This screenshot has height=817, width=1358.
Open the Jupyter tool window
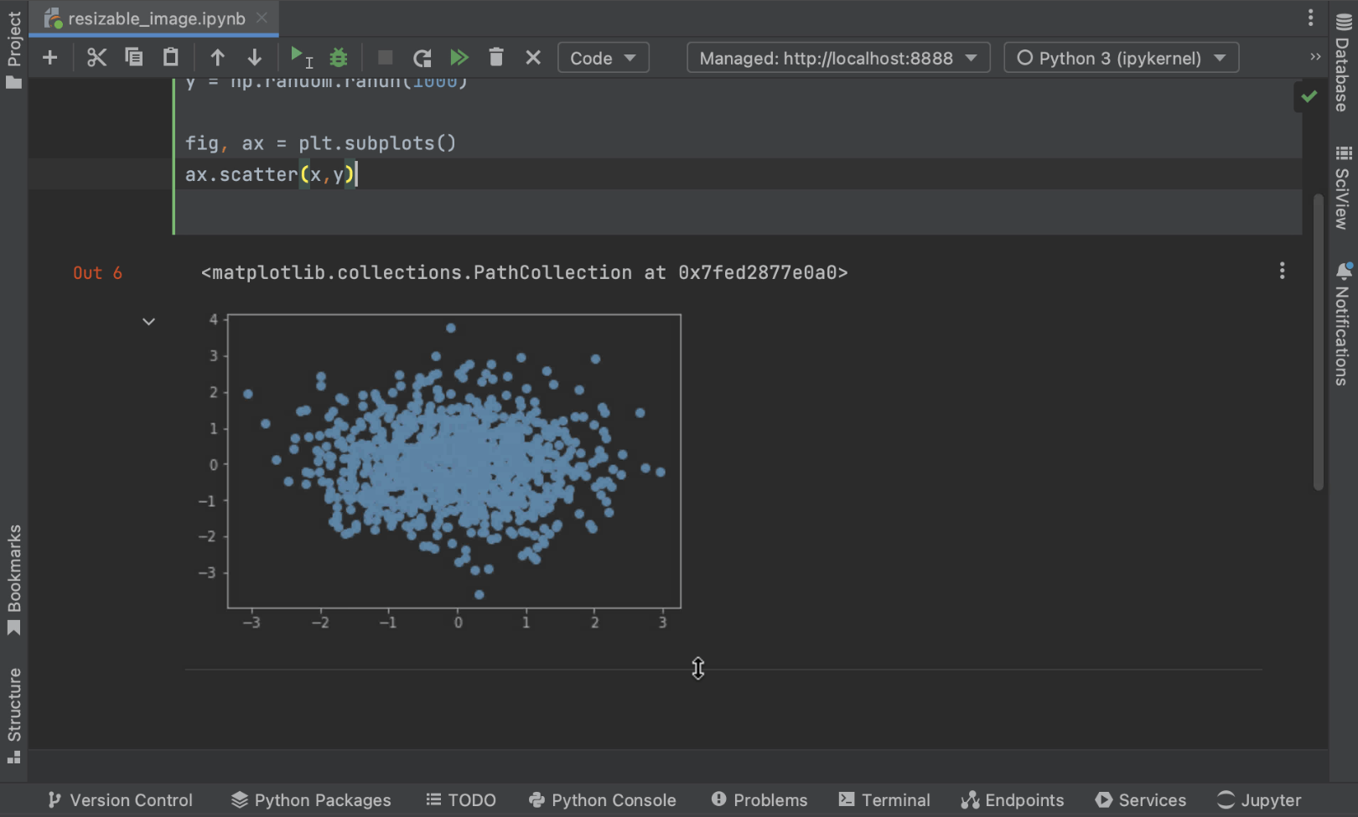(1259, 800)
